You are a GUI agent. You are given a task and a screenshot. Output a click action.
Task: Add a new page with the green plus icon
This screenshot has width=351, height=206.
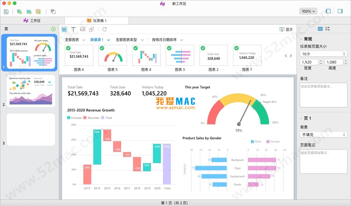point(53,29)
